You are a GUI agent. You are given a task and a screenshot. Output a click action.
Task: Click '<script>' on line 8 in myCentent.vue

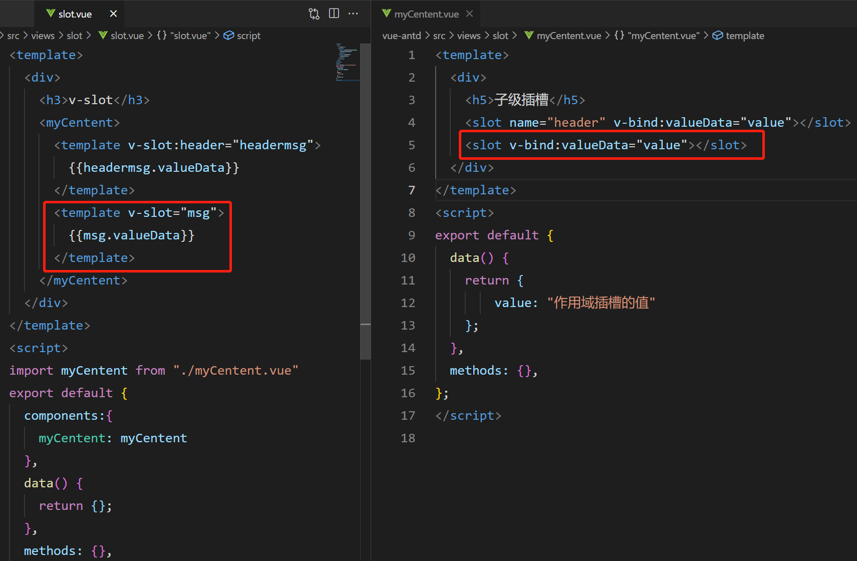(x=464, y=213)
